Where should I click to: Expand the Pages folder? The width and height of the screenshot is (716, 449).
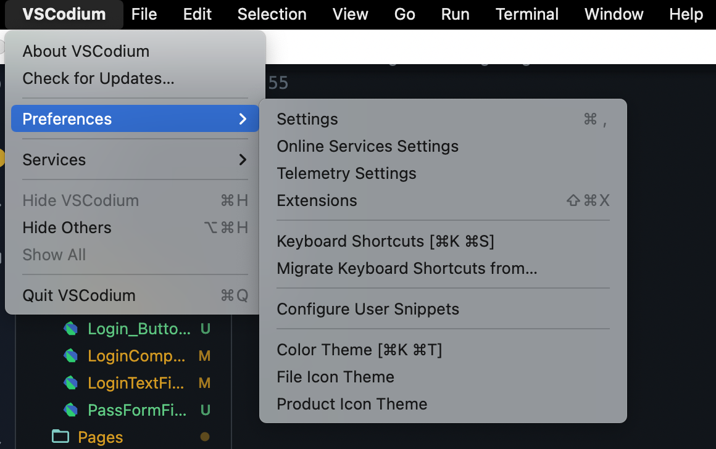click(x=101, y=437)
